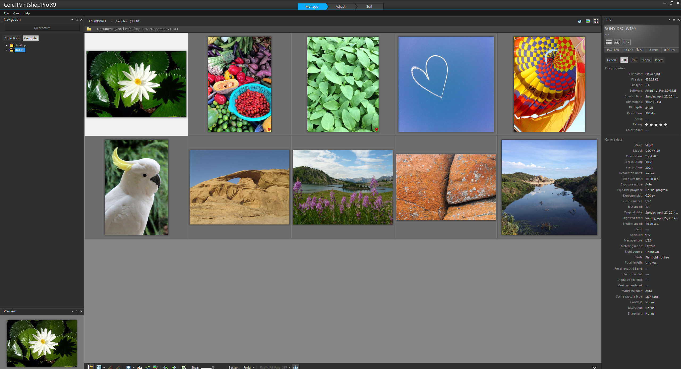Switch to Preview mode via the image icon
Screen dimensions: 681x369
587,21
